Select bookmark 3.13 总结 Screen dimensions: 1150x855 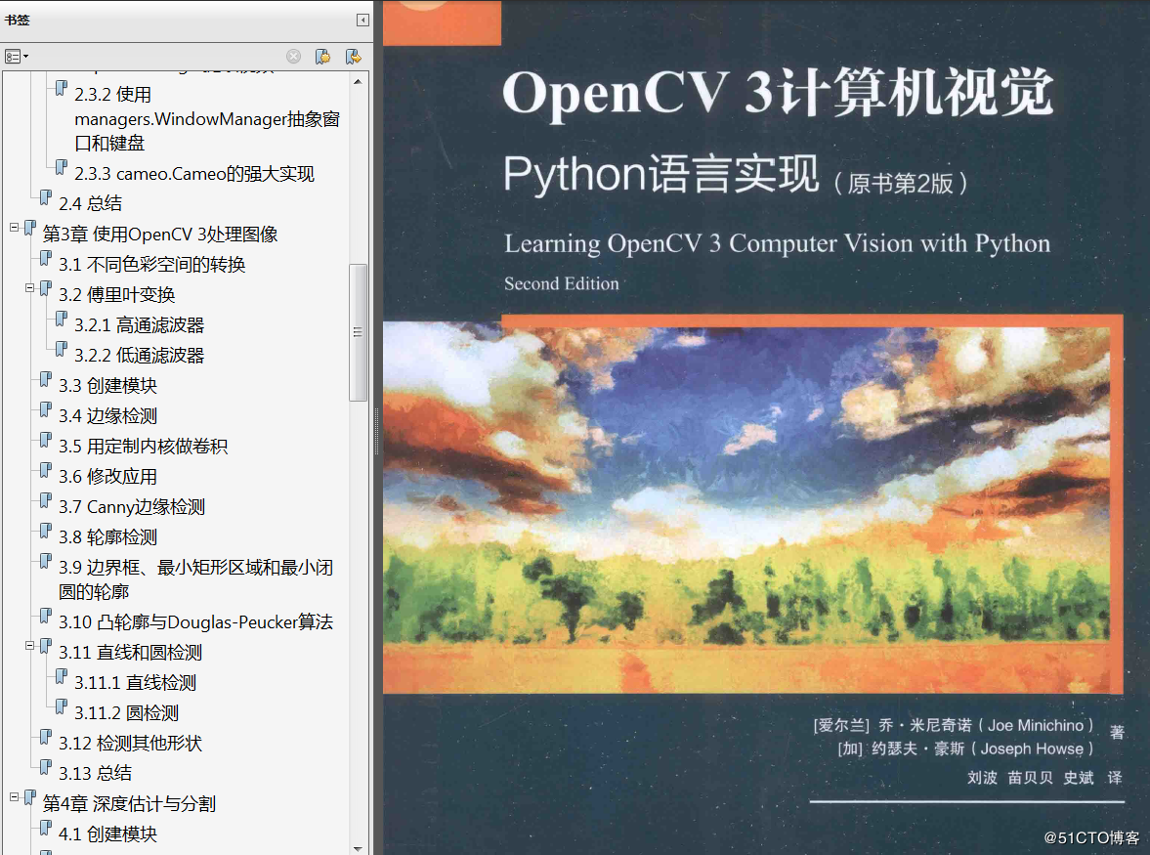96,773
